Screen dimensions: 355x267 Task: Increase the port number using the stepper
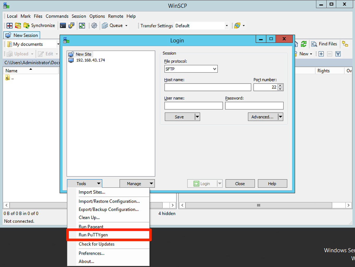click(280, 86)
